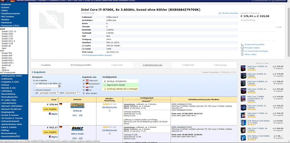Open Arbeitsspeicher (RAM) sidebar category

click(11, 76)
